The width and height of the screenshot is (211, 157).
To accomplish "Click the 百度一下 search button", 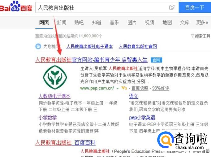I will click(x=195, y=7).
